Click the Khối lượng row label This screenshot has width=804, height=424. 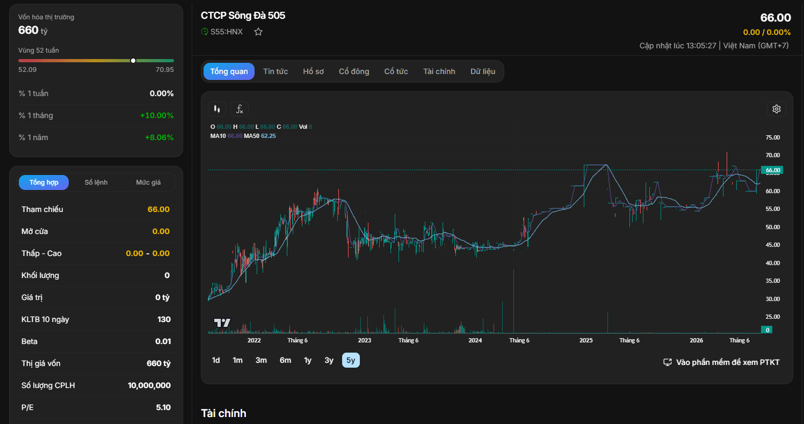tap(40, 275)
